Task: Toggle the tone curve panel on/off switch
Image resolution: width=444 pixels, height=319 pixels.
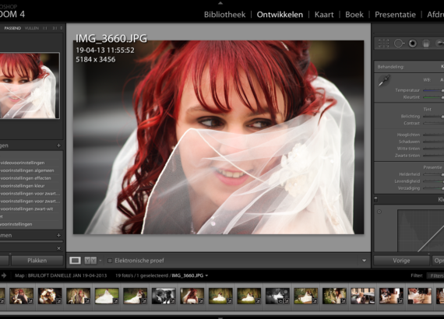Action: (375, 199)
